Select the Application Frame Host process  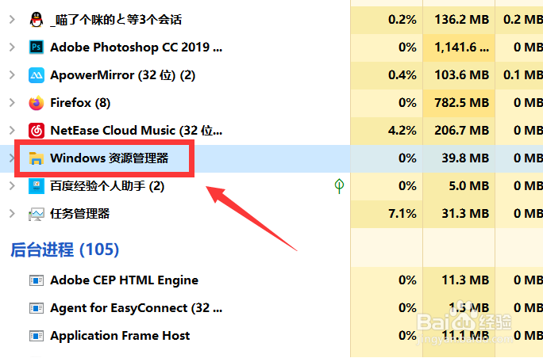tap(120, 336)
